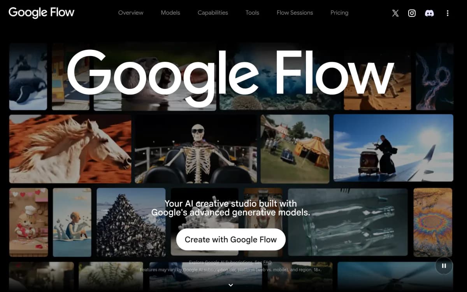The width and height of the screenshot is (467, 292).
Task: Select the pink tentacle swirl thumbnail
Action: [x=435, y=77]
